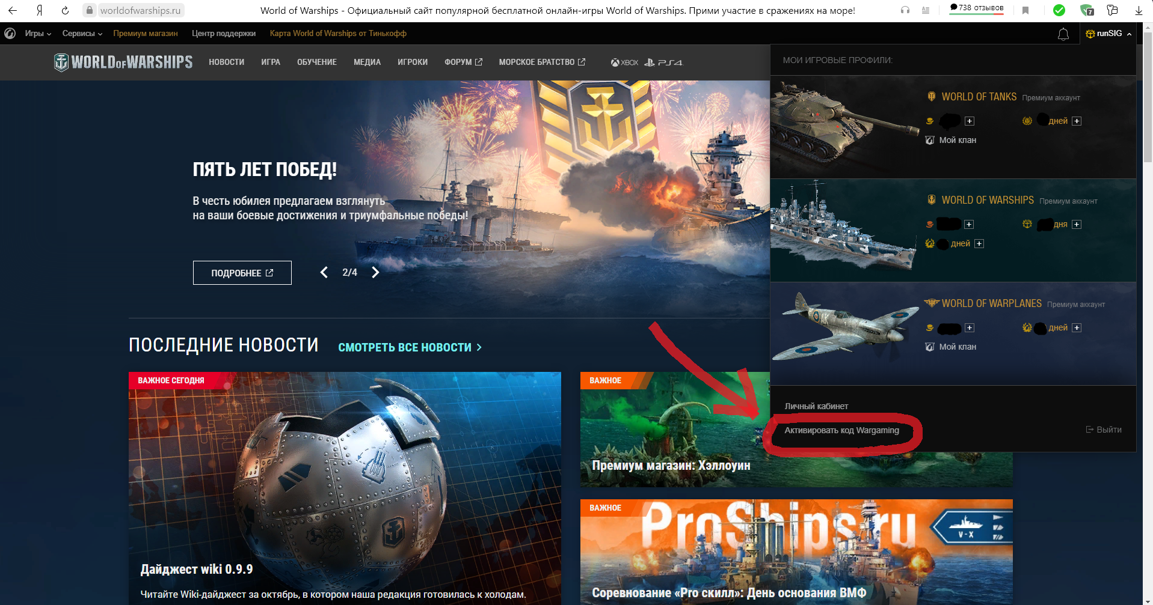Open the Дайджест wiki 0.9.9 news thumbnail
The image size is (1153, 605).
coord(345,487)
